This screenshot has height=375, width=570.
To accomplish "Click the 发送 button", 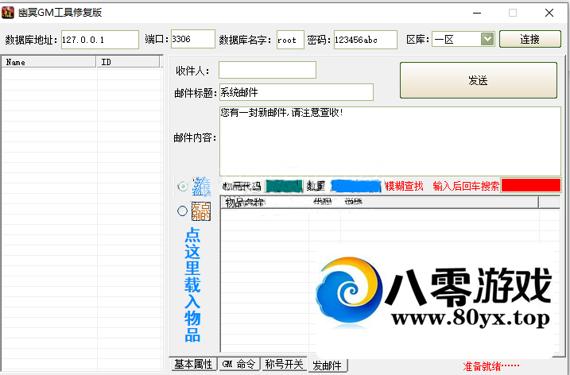I will point(479,80).
